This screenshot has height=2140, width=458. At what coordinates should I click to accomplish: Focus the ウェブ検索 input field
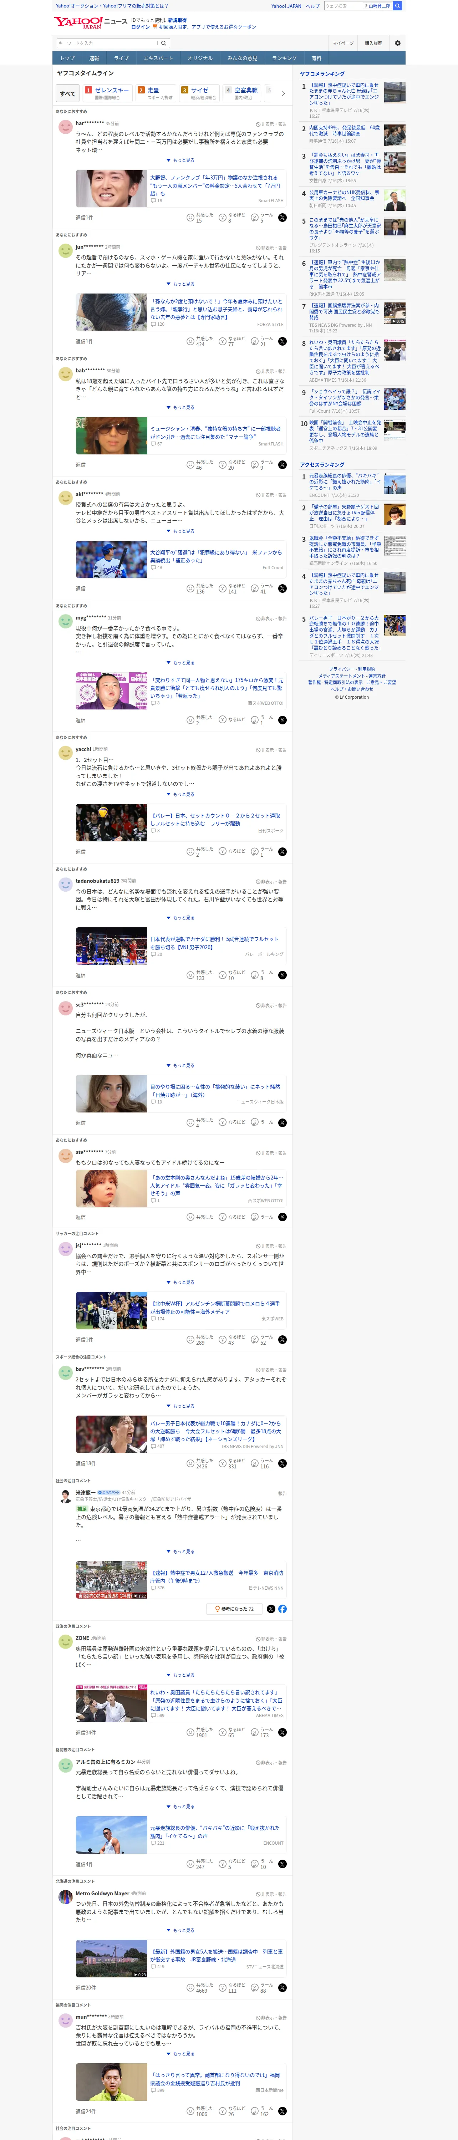coord(342,6)
